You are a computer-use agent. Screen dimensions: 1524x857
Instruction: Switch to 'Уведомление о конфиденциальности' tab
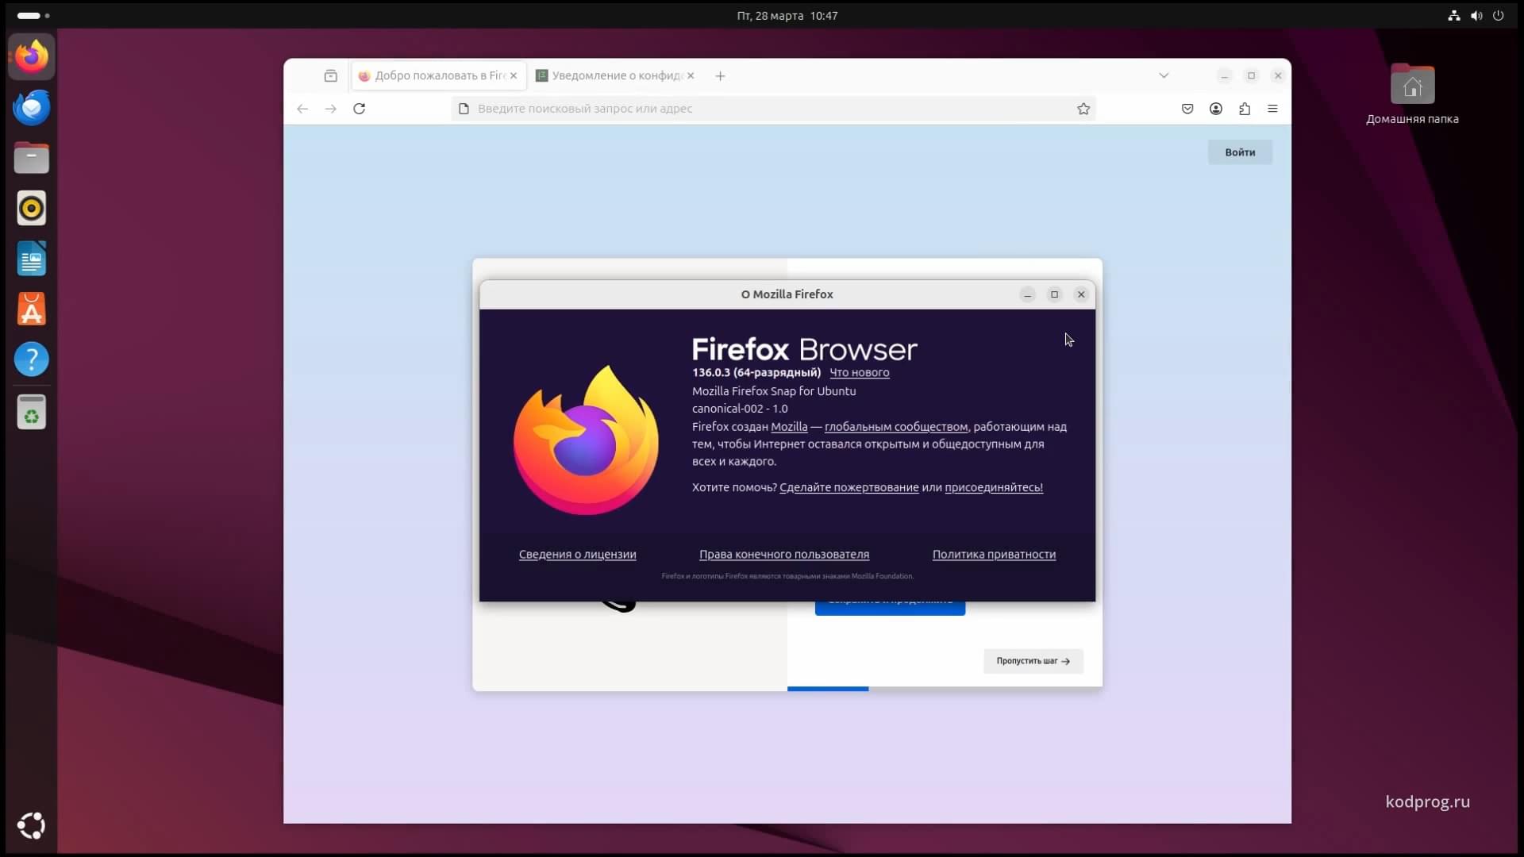tap(616, 76)
